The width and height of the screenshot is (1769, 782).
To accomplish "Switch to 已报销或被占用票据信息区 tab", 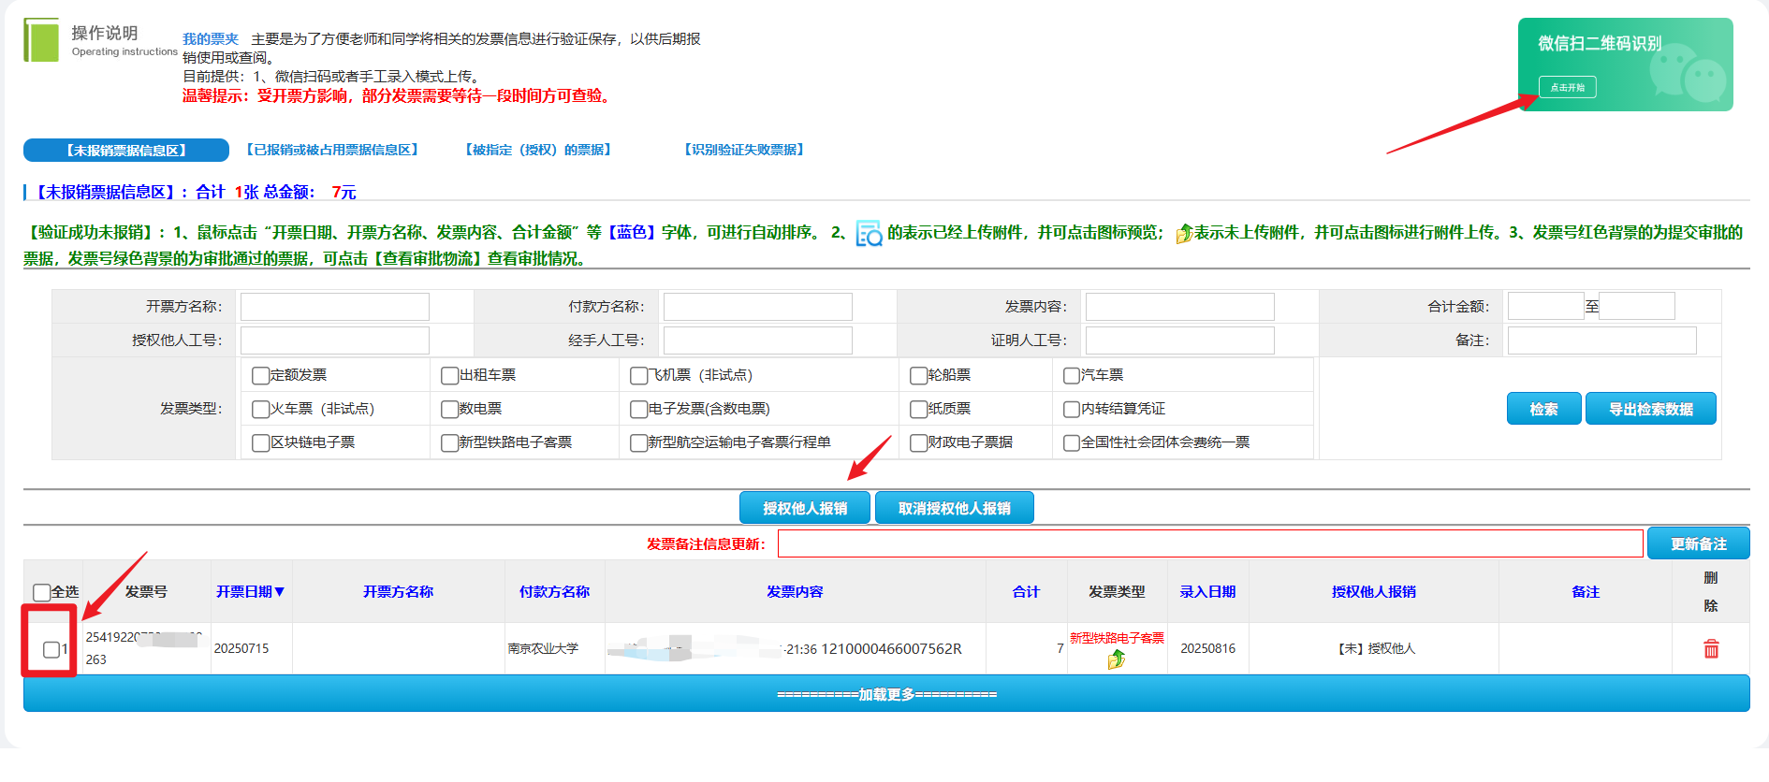I will (x=332, y=150).
